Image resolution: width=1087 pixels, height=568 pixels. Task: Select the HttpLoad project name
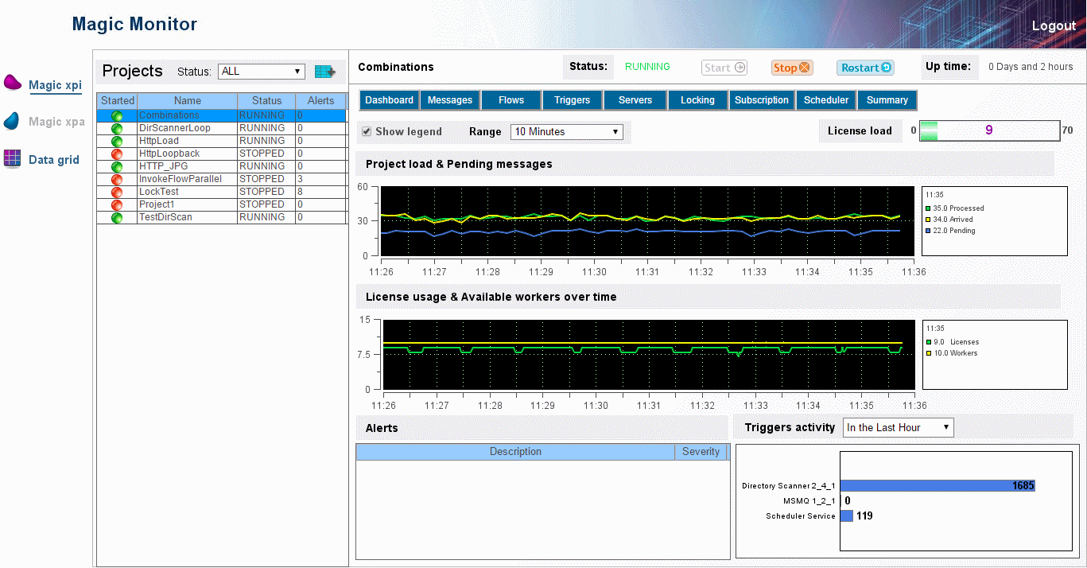(x=159, y=141)
